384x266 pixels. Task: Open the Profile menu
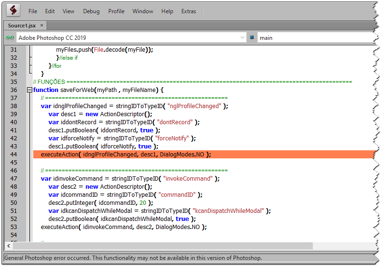tap(116, 11)
